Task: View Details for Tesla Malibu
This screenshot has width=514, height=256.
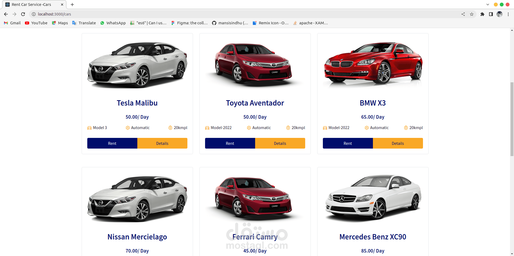Action: [x=162, y=143]
